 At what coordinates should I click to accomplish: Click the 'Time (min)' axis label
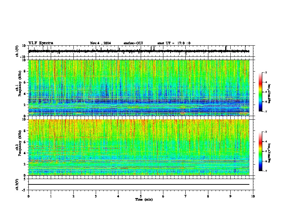(x=144, y=200)
